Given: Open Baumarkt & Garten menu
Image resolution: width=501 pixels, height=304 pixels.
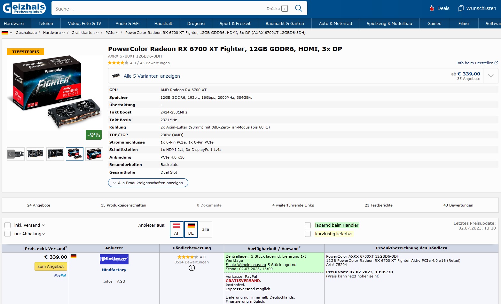Looking at the screenshot, I should [x=285, y=23].
